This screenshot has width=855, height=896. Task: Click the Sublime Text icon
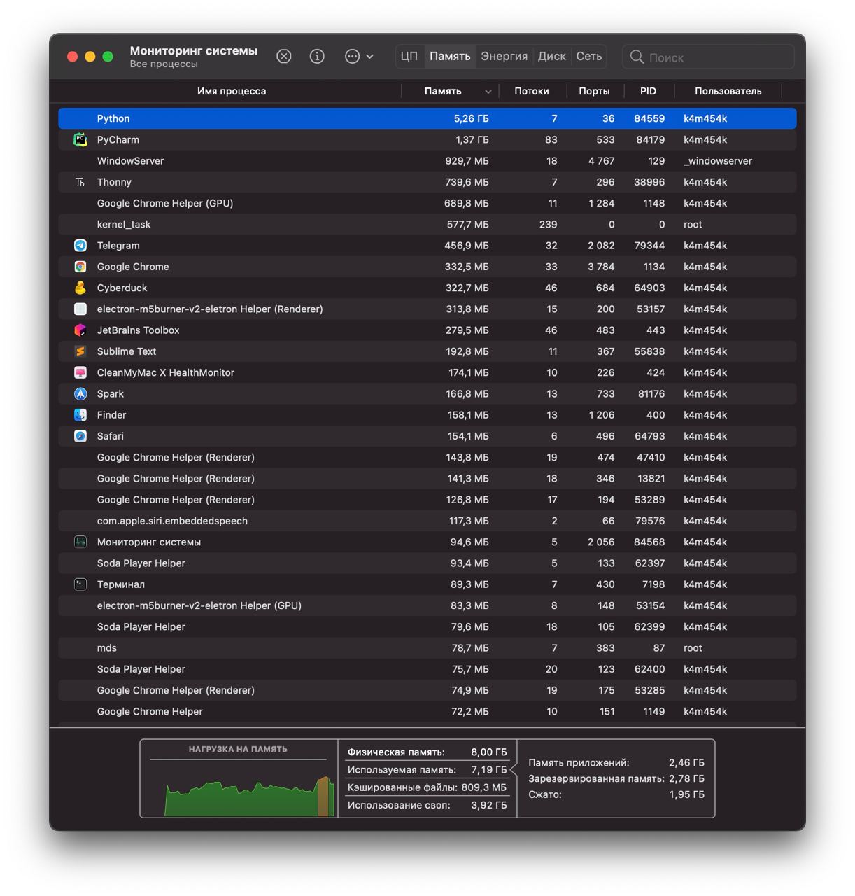coord(80,351)
